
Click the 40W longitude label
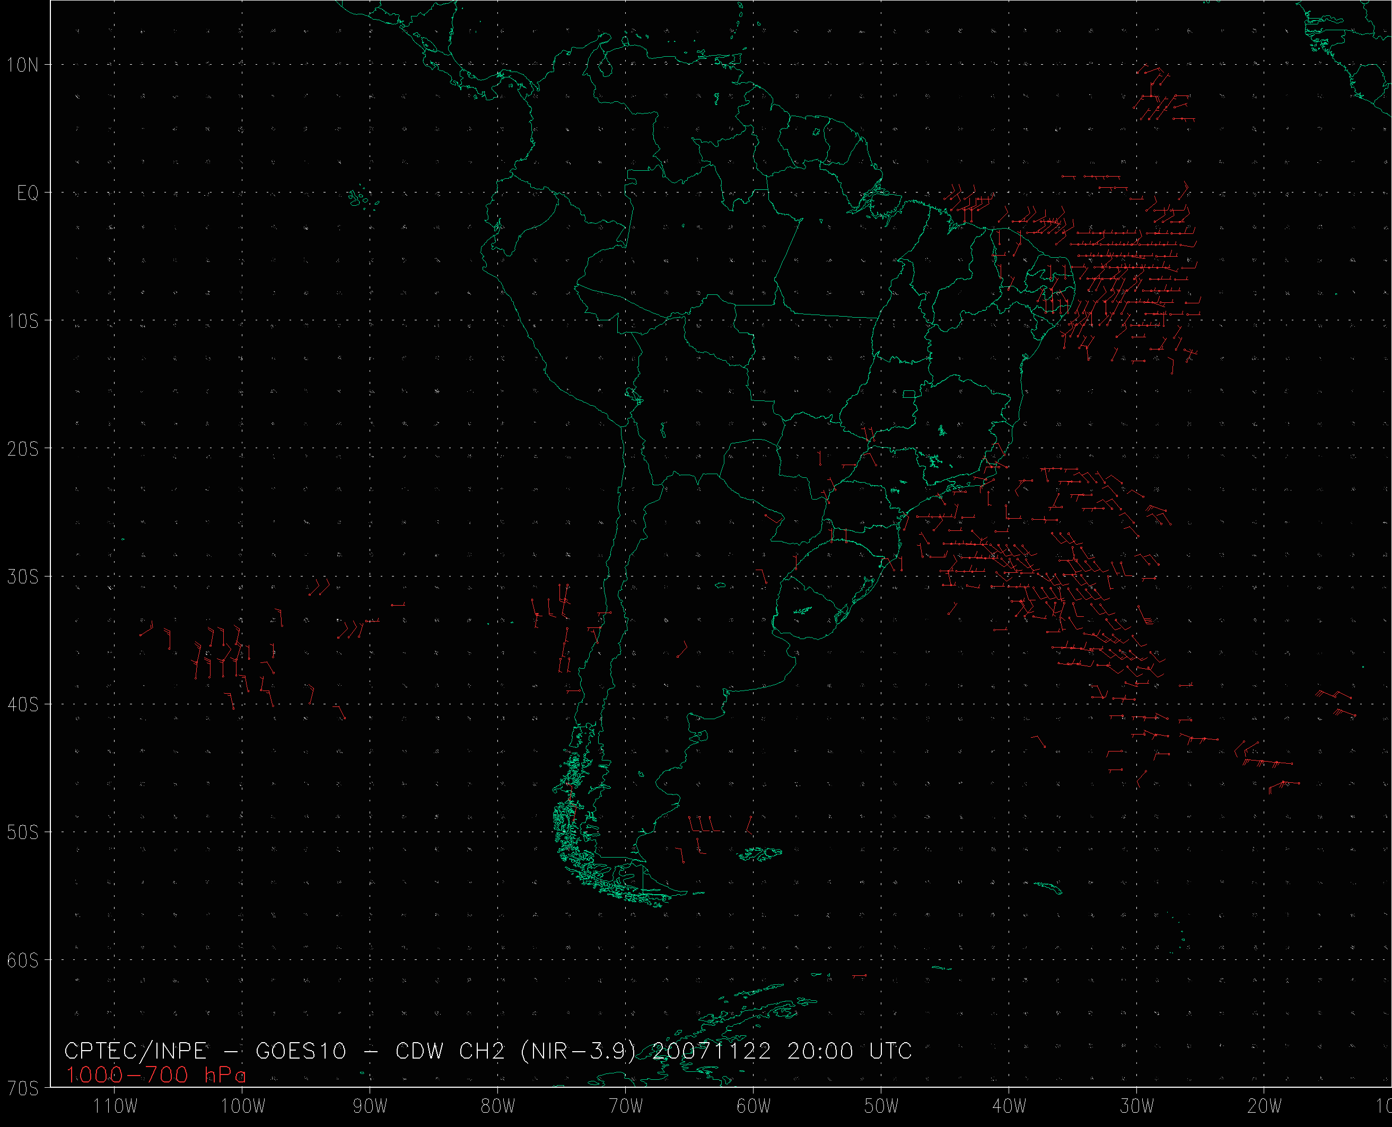click(x=1009, y=1106)
